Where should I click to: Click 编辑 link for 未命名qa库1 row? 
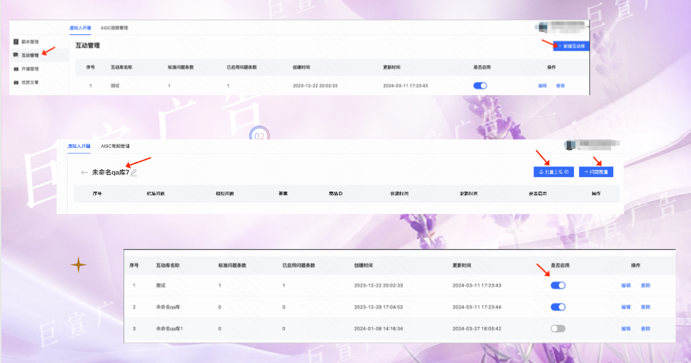click(626, 329)
